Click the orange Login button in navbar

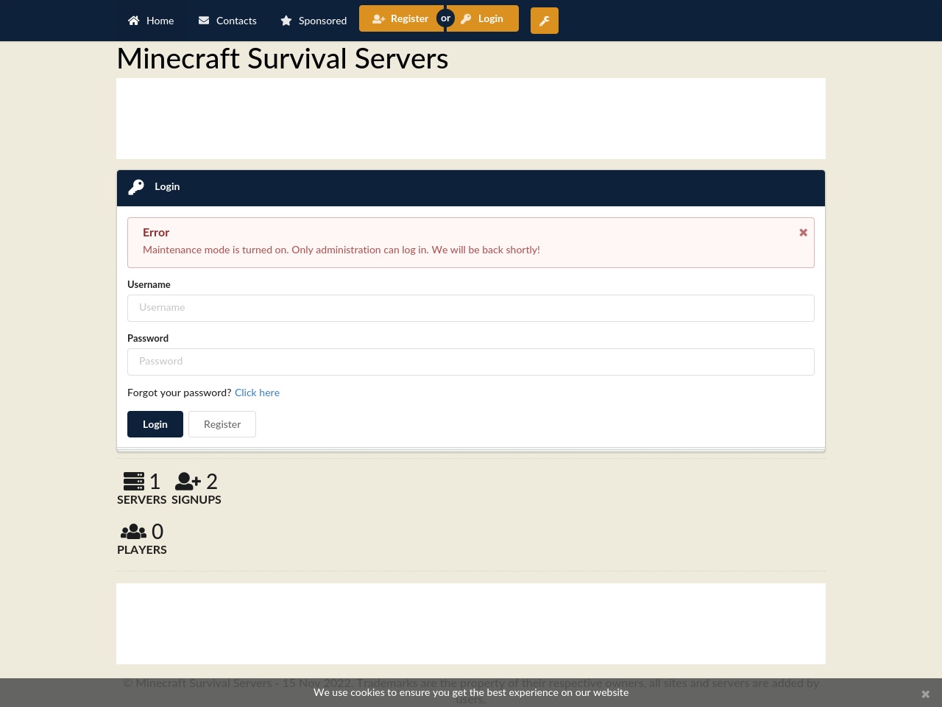pyautogui.click(x=483, y=18)
